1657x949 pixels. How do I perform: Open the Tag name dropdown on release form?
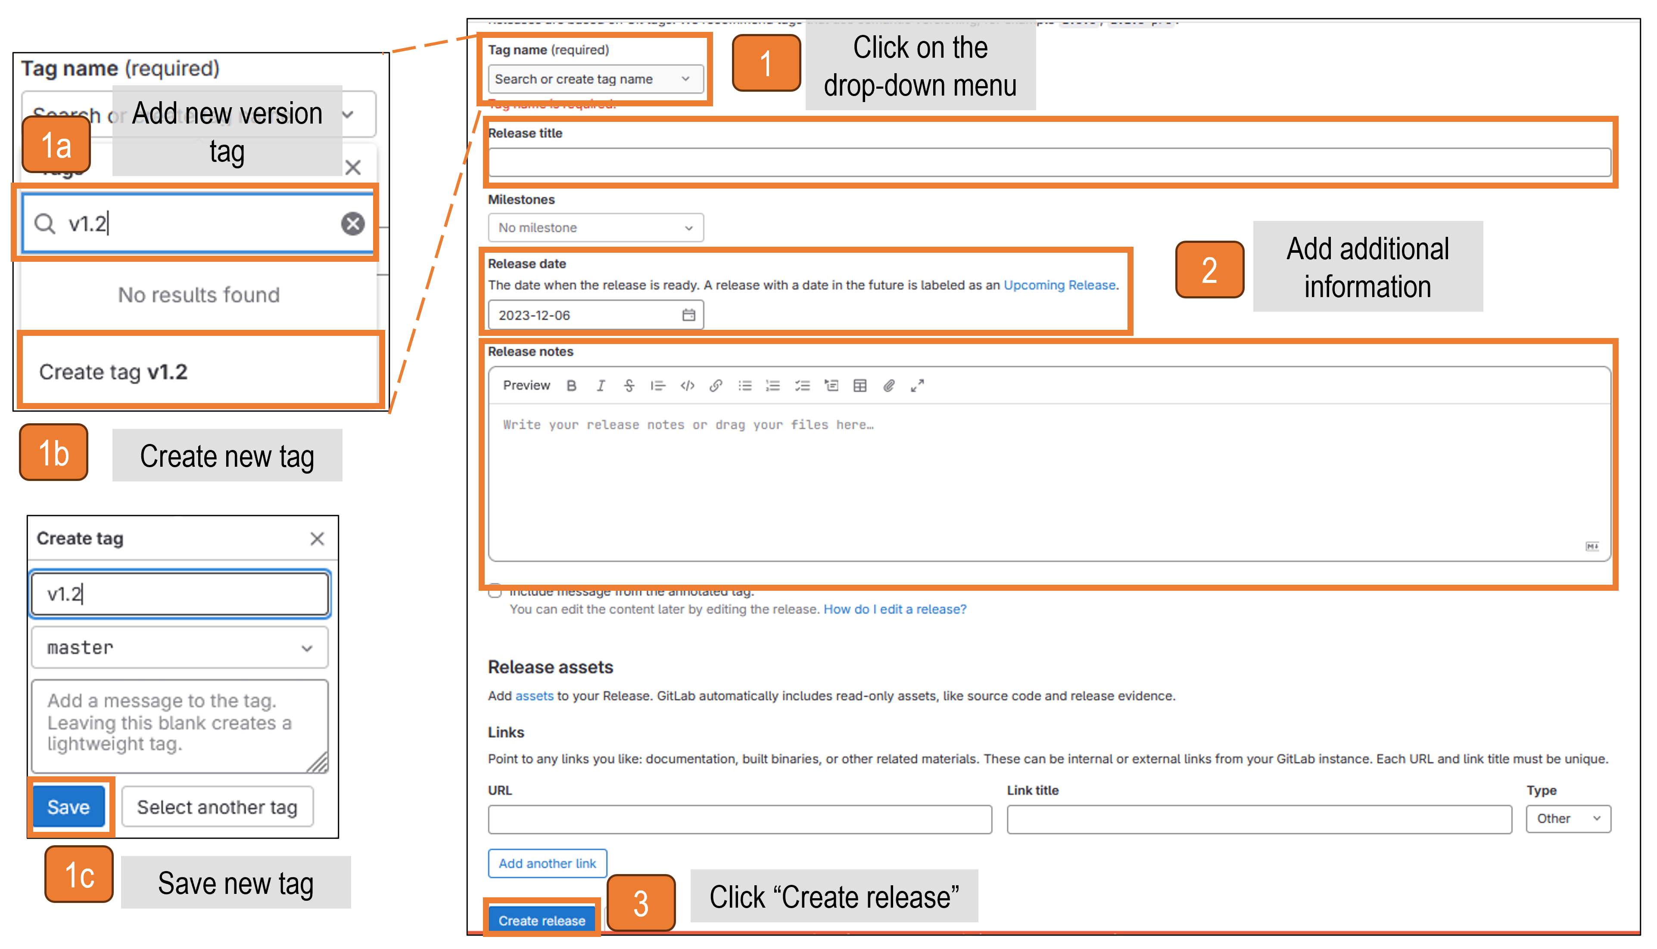point(595,79)
